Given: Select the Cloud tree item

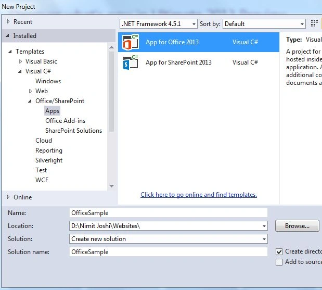Looking at the screenshot, I should pyautogui.click(x=44, y=141).
